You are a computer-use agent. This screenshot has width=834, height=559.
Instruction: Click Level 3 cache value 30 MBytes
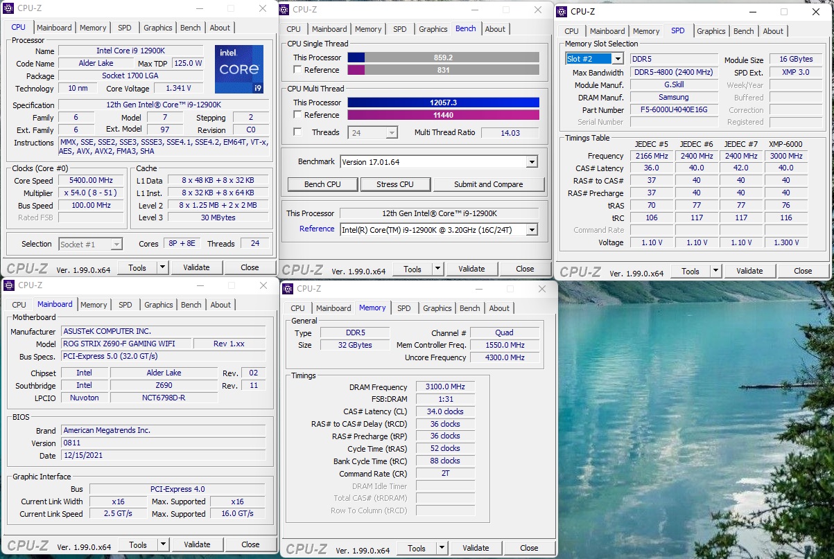[x=218, y=218]
